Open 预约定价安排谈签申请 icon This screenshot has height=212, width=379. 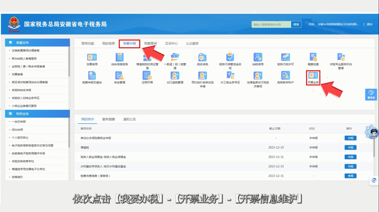click(202, 76)
